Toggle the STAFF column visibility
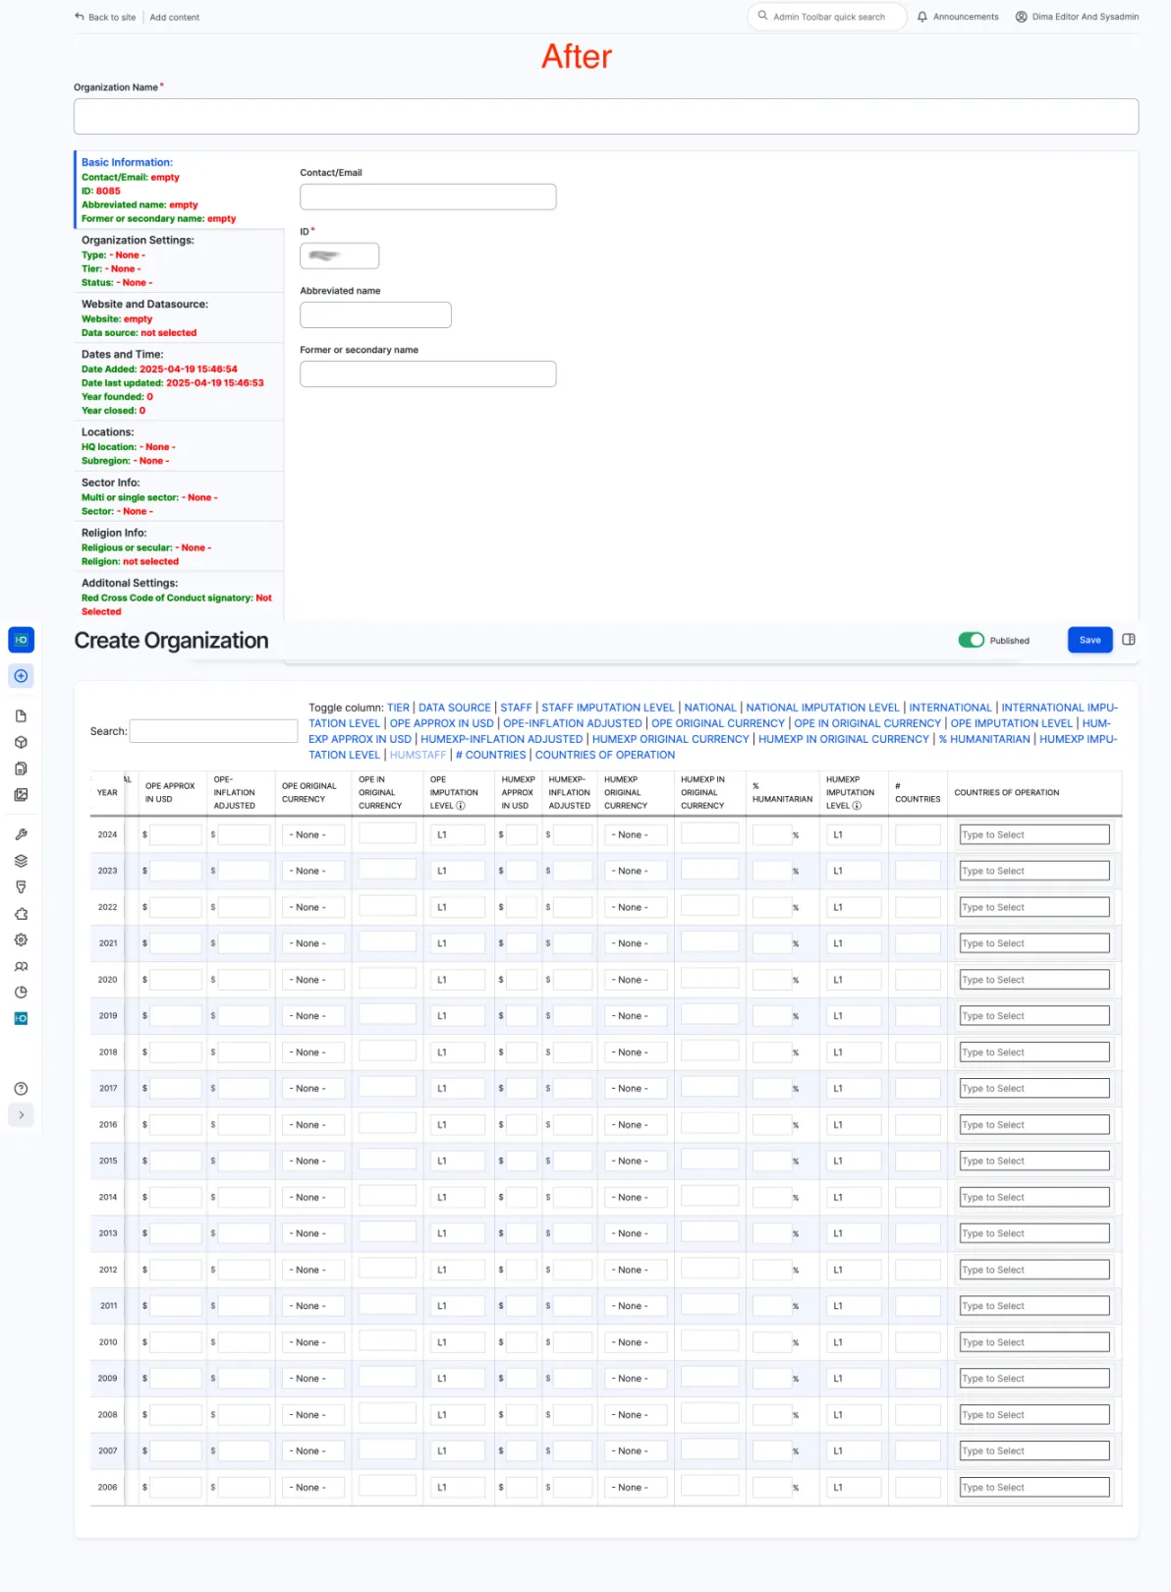 point(516,708)
